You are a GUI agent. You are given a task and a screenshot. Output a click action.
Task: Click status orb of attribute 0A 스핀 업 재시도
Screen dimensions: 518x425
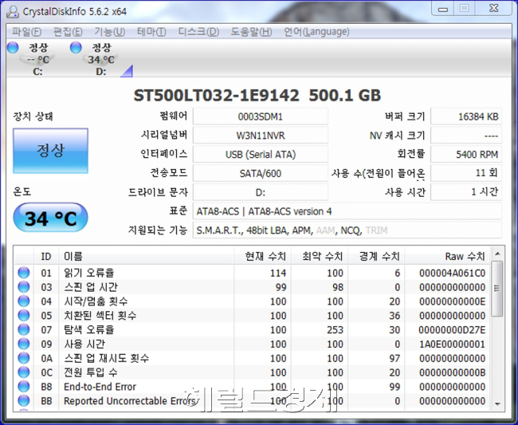pos(23,358)
